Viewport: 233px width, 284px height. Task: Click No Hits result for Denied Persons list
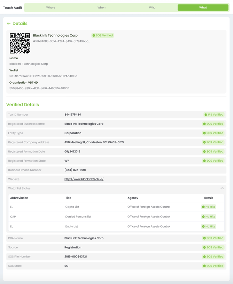point(209,216)
